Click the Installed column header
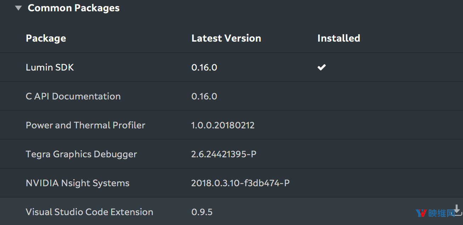Screen dimensions: 463x225 [x=339, y=38]
